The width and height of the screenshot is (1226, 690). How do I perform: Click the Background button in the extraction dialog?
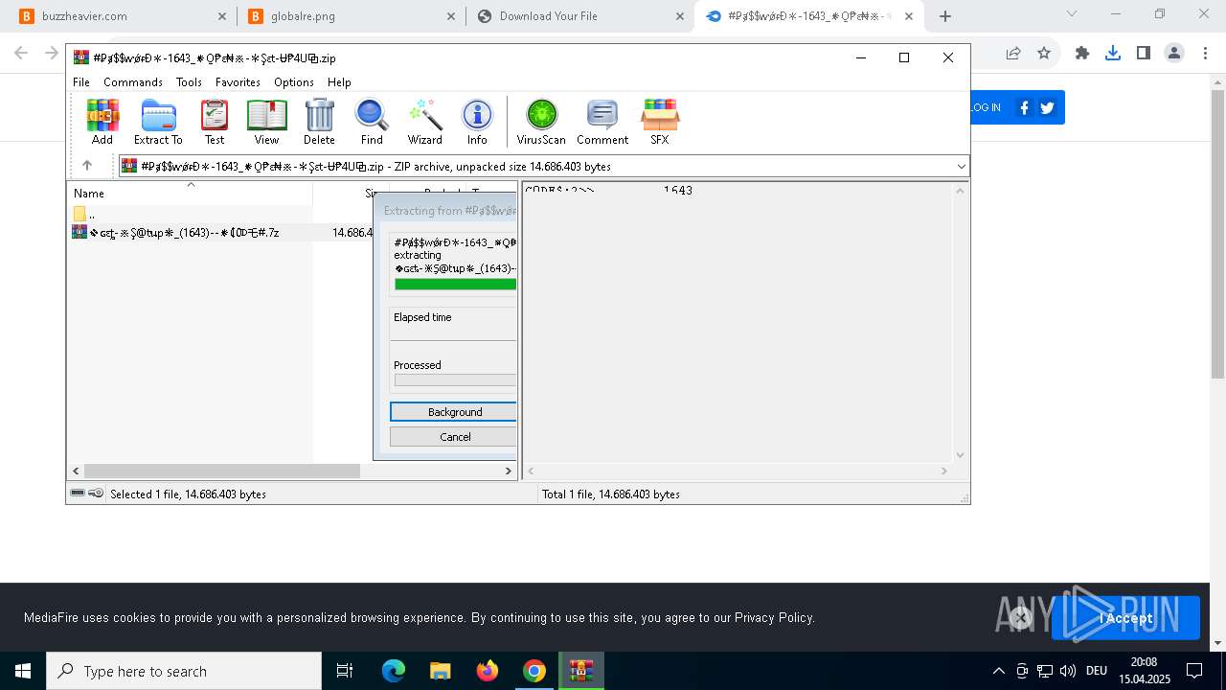pos(454,412)
